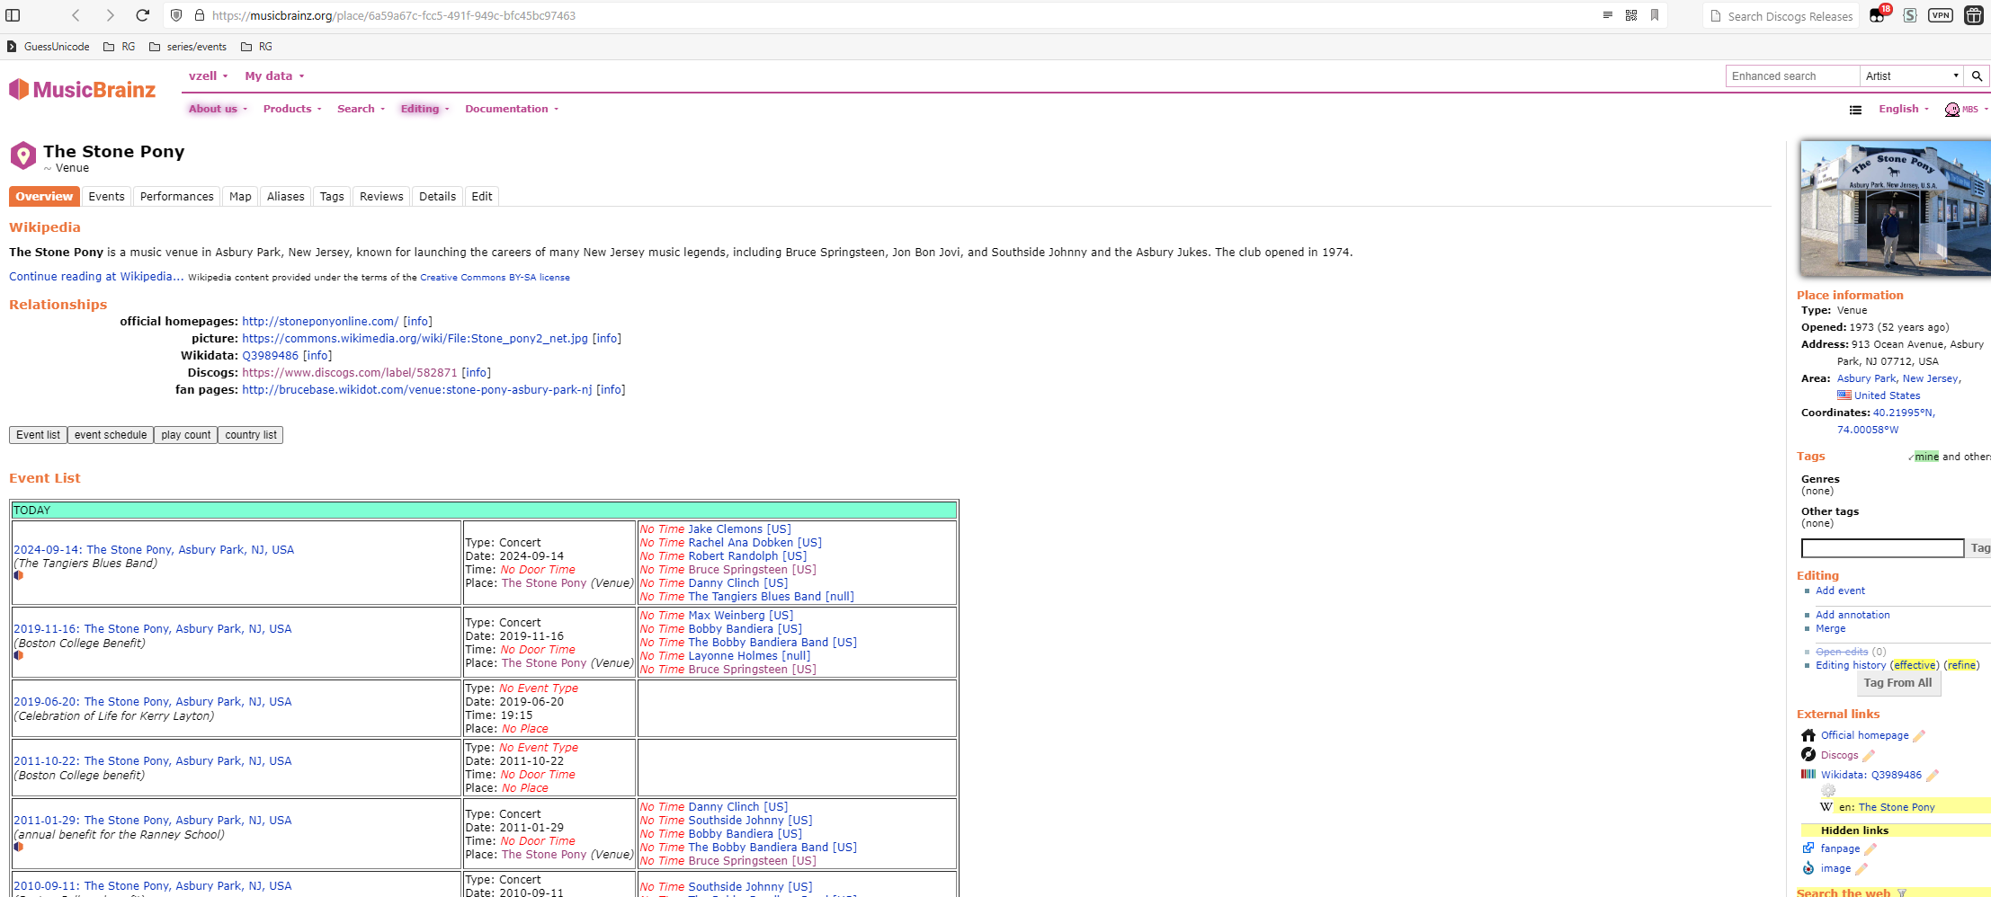
Task: Expand the English language menu
Action: (1903, 109)
